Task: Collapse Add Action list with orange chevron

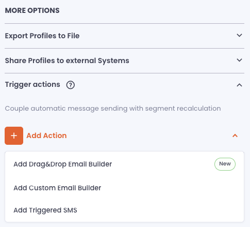Action: (235, 135)
